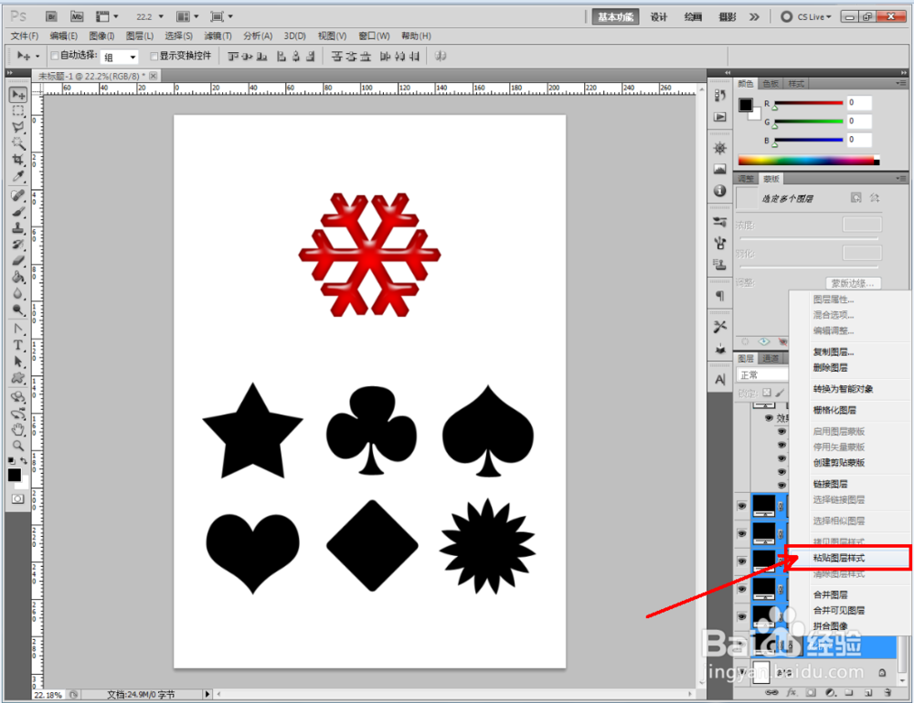Choose 转换为智能对象 from context menu
This screenshot has width=914, height=703.
tap(843, 389)
